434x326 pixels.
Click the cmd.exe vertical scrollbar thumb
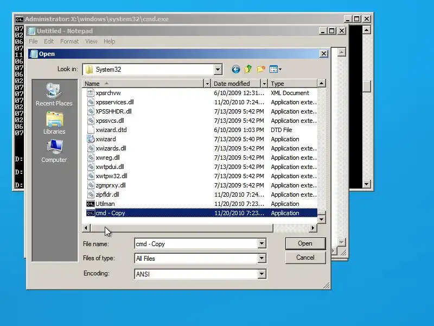[x=367, y=86]
